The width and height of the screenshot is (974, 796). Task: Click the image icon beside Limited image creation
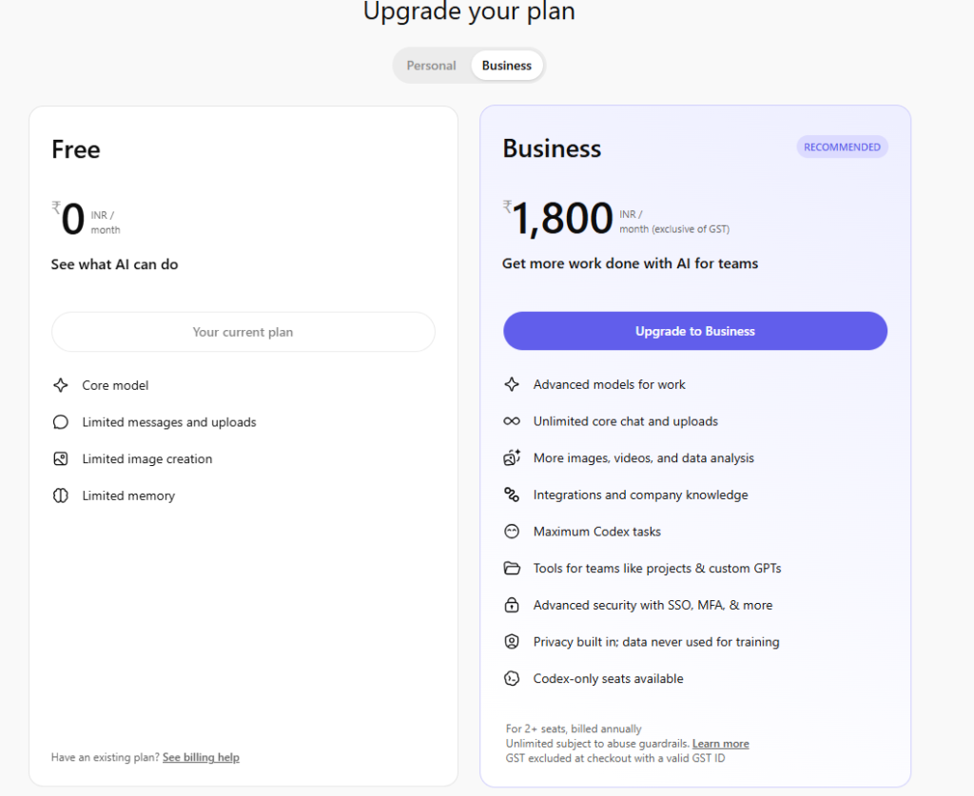tap(61, 458)
